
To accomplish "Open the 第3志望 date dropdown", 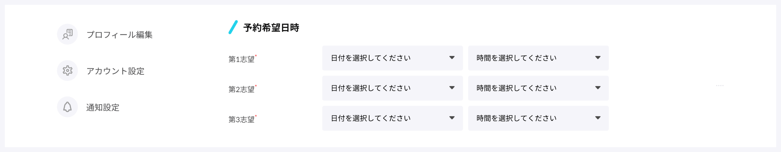I will [x=392, y=118].
